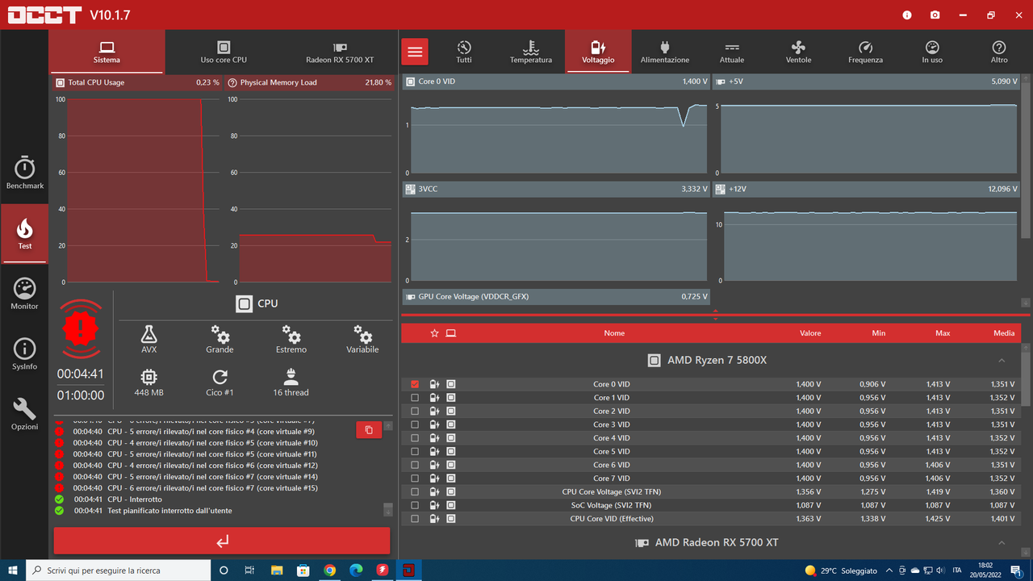Open the Monitor gauge section

pos(24,294)
